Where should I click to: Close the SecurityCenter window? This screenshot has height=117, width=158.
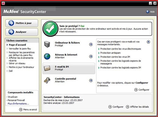(155, 3)
